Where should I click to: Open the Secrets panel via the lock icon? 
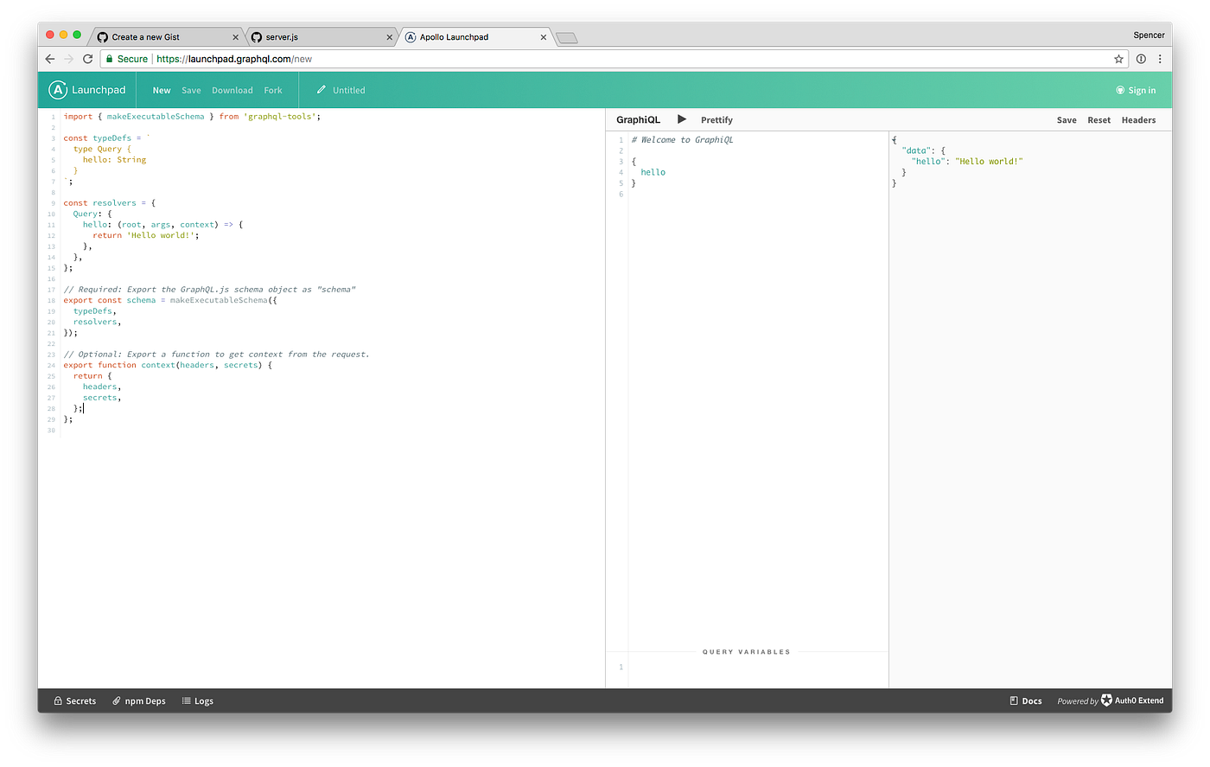click(58, 700)
